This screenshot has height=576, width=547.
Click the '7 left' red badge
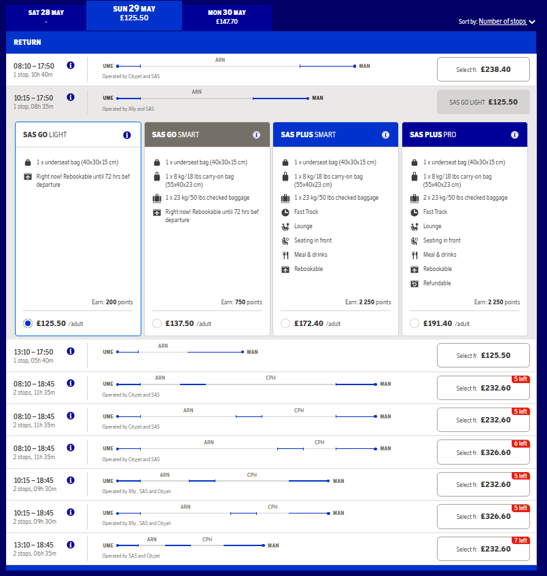pos(520,541)
